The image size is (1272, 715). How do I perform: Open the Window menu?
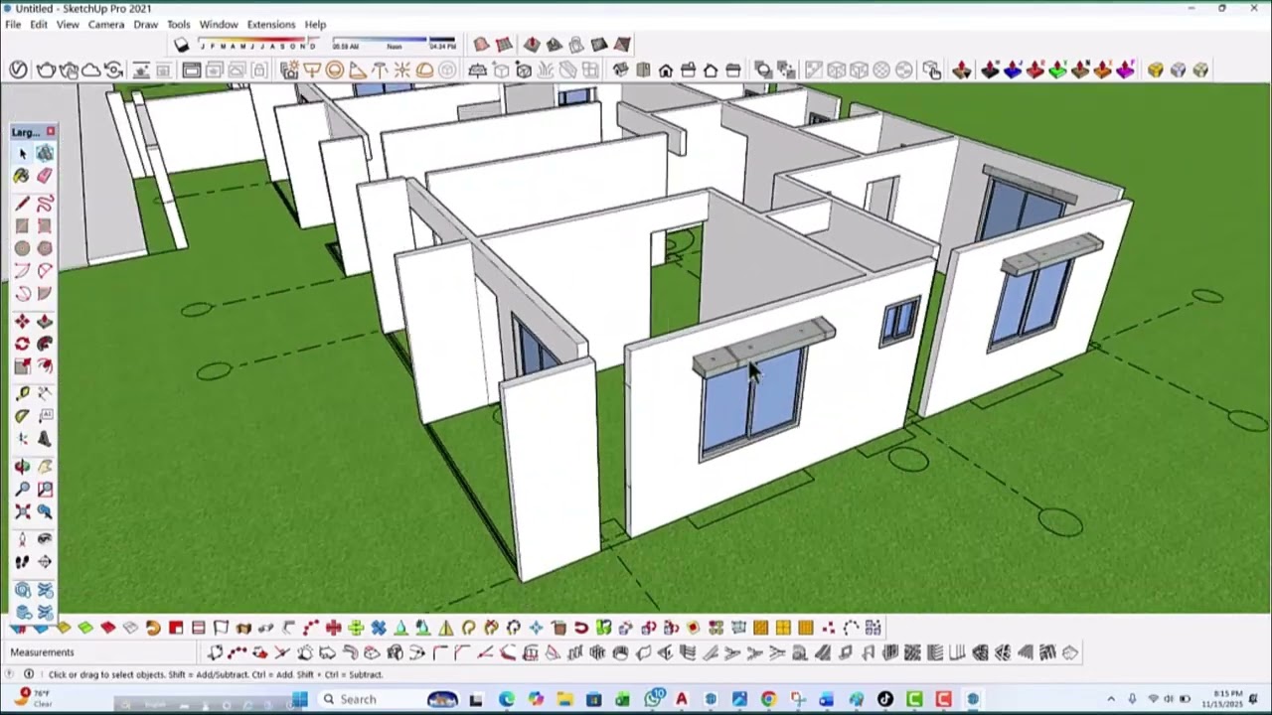pyautogui.click(x=219, y=25)
